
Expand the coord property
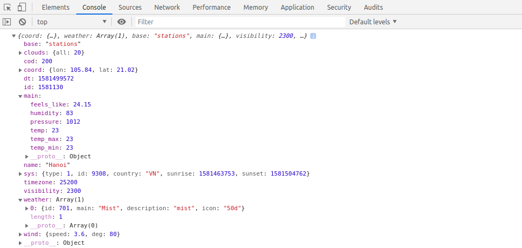tap(21, 70)
